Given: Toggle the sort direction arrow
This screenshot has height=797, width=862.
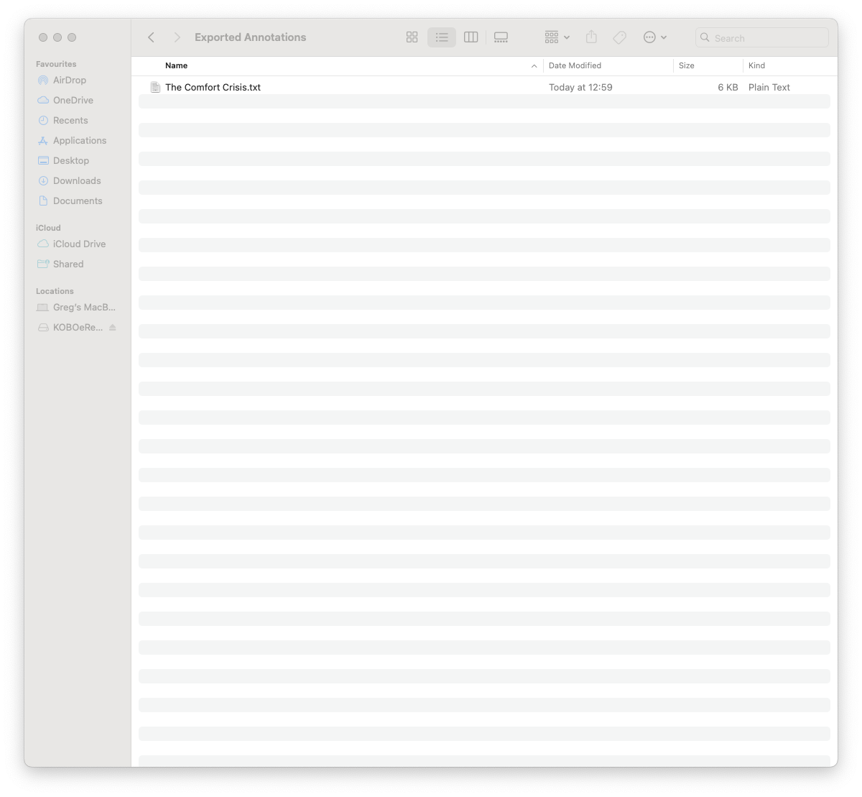Looking at the screenshot, I should [534, 66].
